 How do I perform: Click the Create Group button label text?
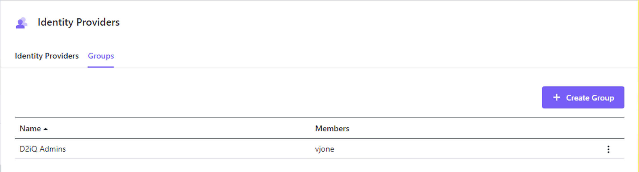point(590,98)
